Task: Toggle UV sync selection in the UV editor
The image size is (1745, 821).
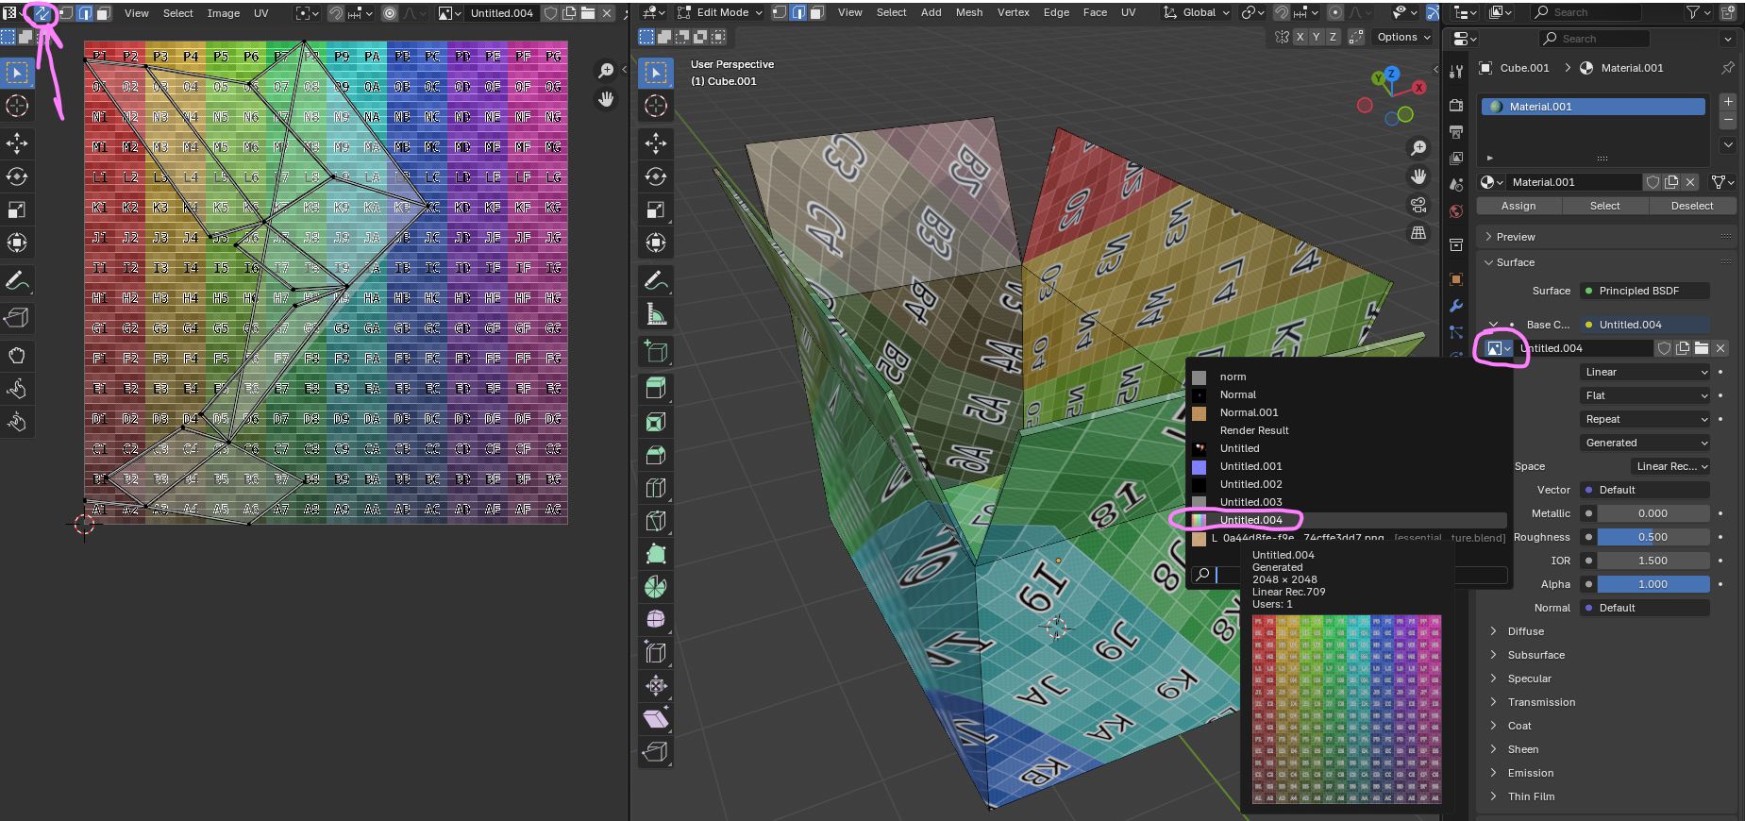Action: point(42,13)
